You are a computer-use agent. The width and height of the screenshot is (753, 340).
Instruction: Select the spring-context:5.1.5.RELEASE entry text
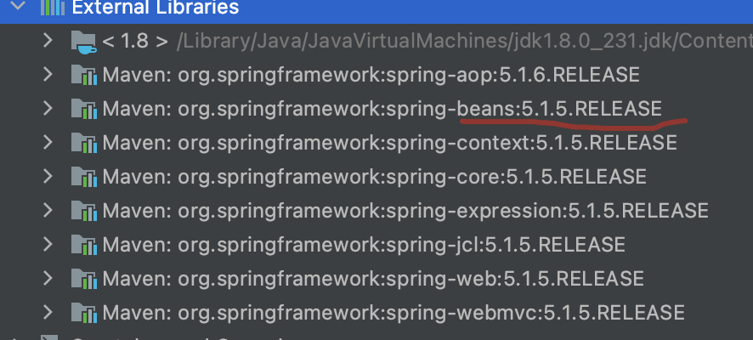tap(390, 143)
